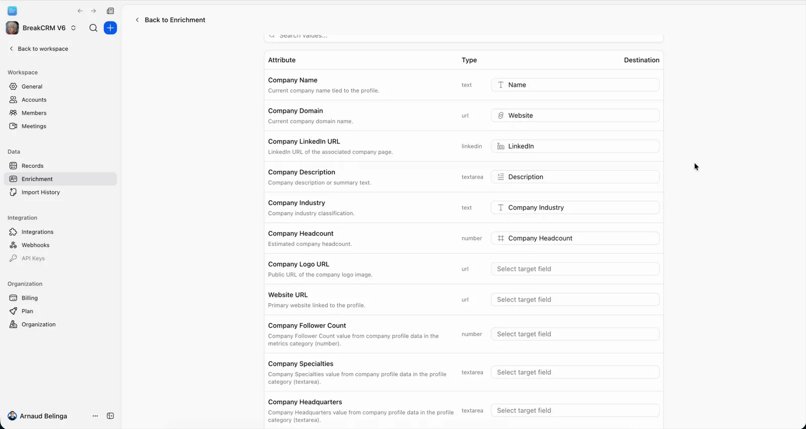Viewport: 806px width, 429px height.
Task: Go forward with the right arrow icon
Action: [x=93, y=11]
